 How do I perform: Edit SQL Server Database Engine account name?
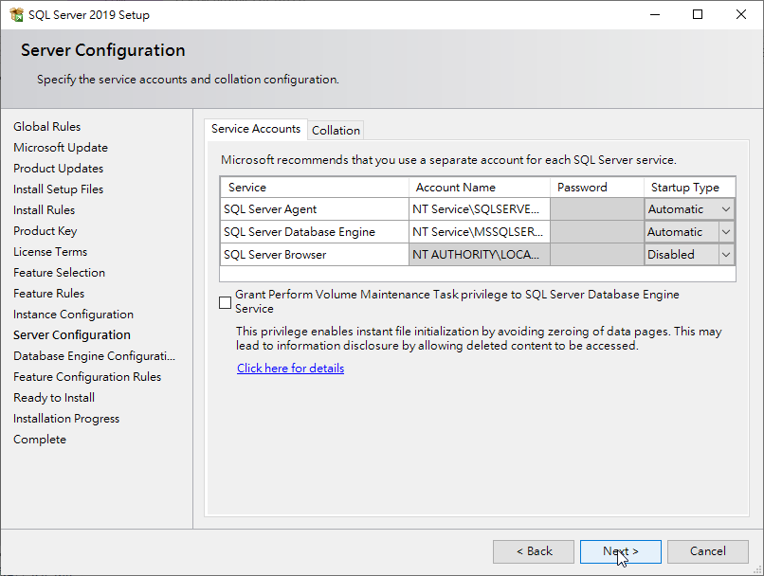(480, 232)
